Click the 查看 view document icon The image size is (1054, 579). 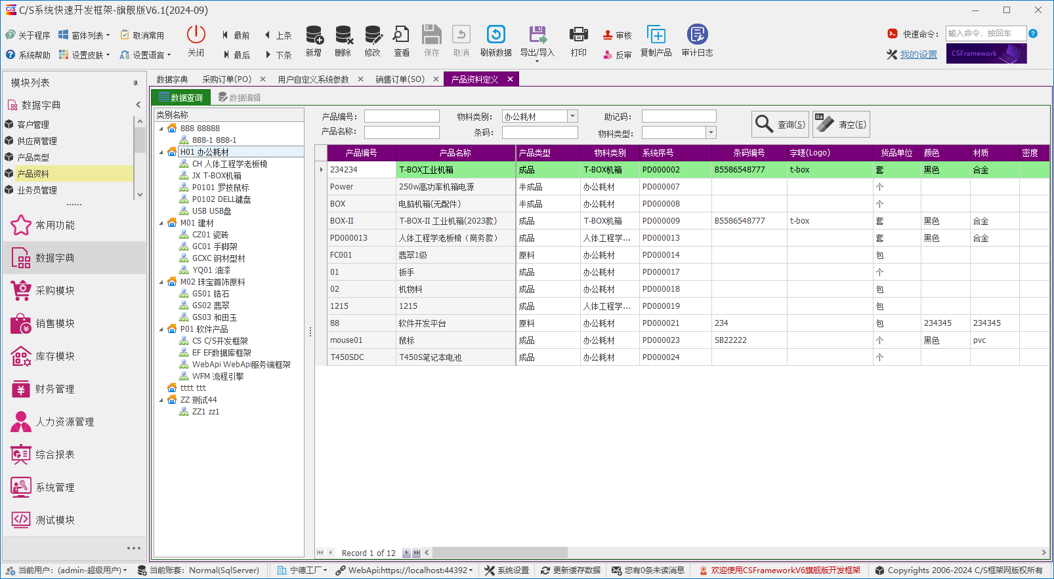click(x=402, y=34)
